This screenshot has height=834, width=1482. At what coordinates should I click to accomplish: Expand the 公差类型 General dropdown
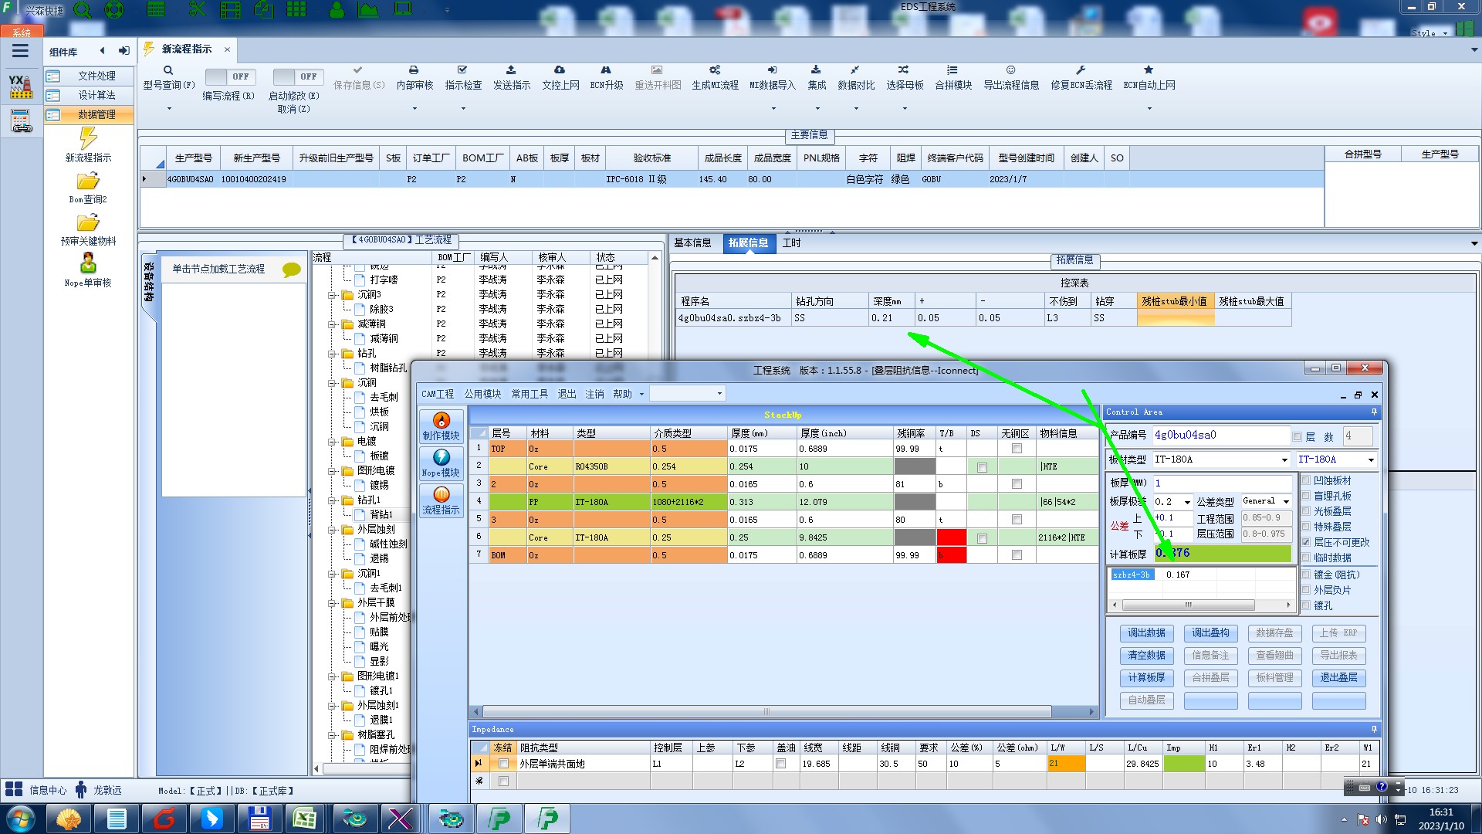coord(1286,502)
